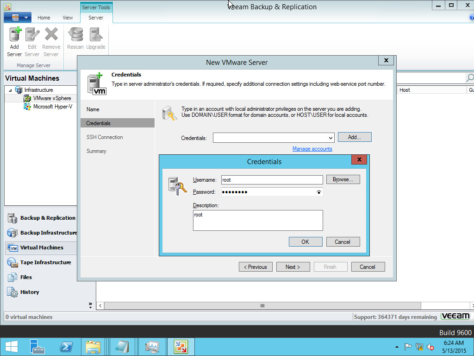Close the New VMware Server window
Screen dimensions: 474x356
point(386,60)
